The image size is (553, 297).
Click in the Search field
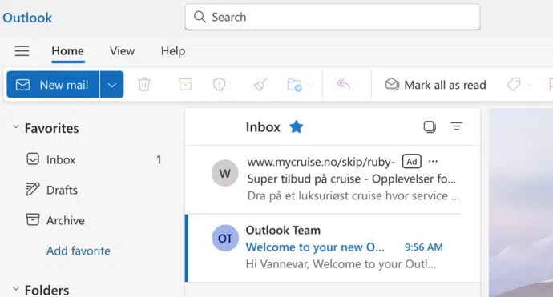coord(333,17)
